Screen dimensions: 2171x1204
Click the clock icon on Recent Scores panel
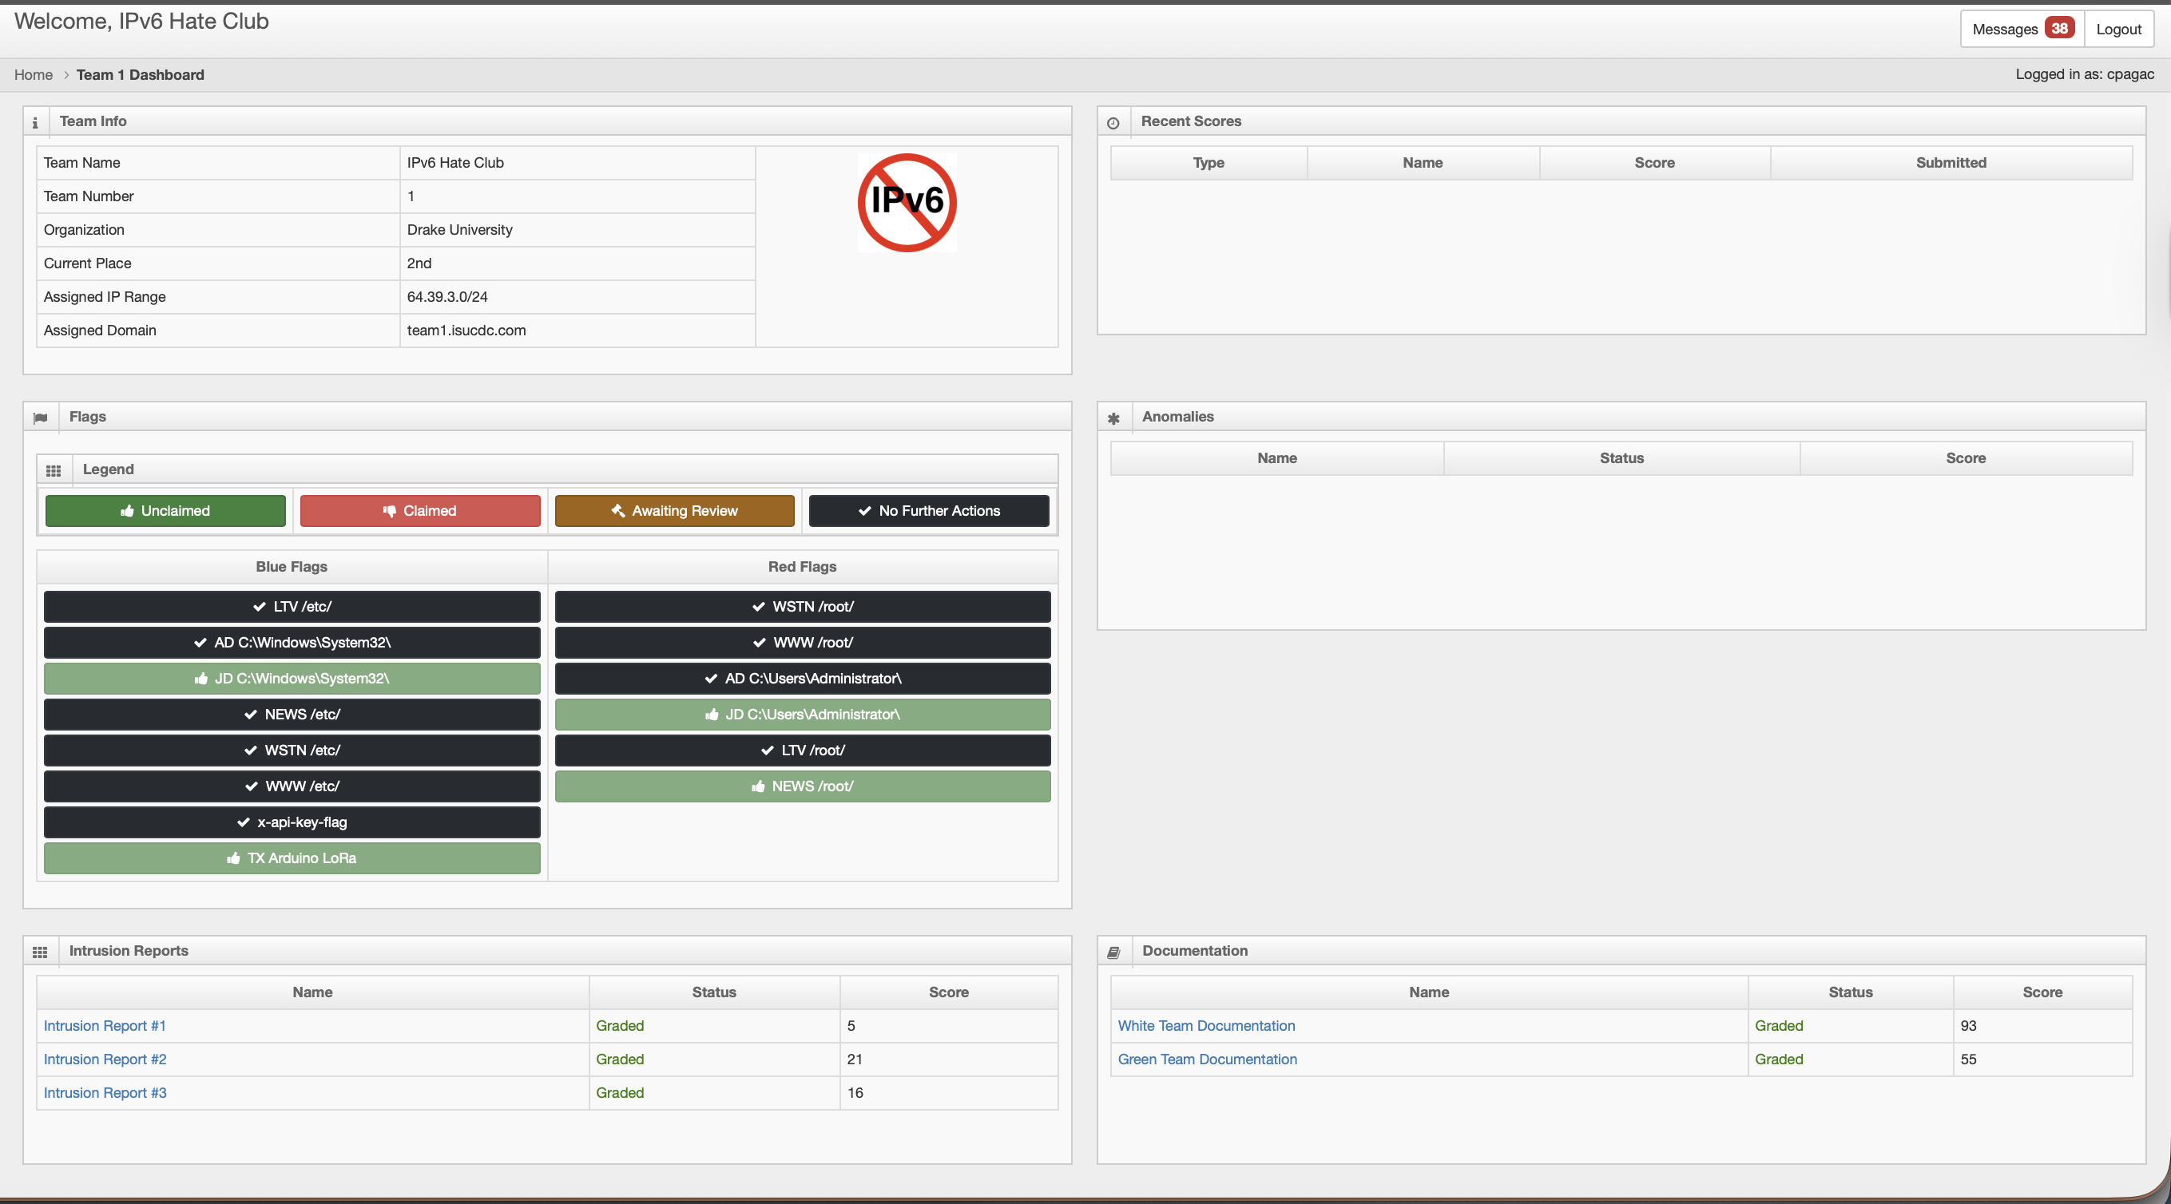click(1113, 122)
